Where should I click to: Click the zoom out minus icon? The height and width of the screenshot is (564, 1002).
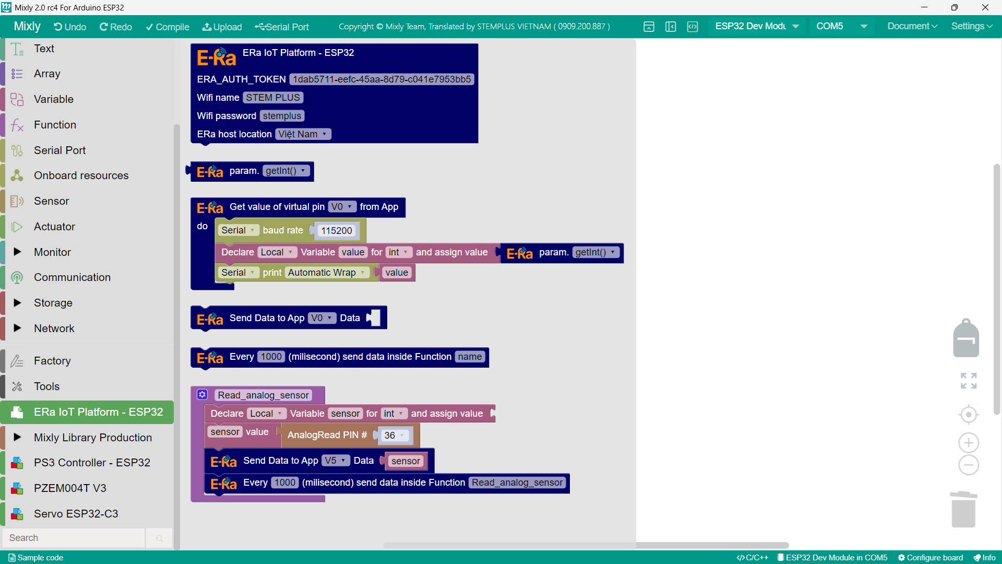969,465
